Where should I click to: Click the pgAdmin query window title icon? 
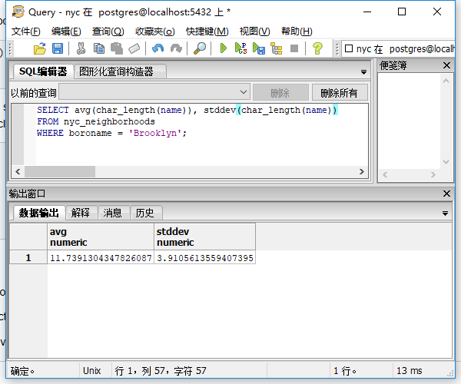[x=18, y=12]
